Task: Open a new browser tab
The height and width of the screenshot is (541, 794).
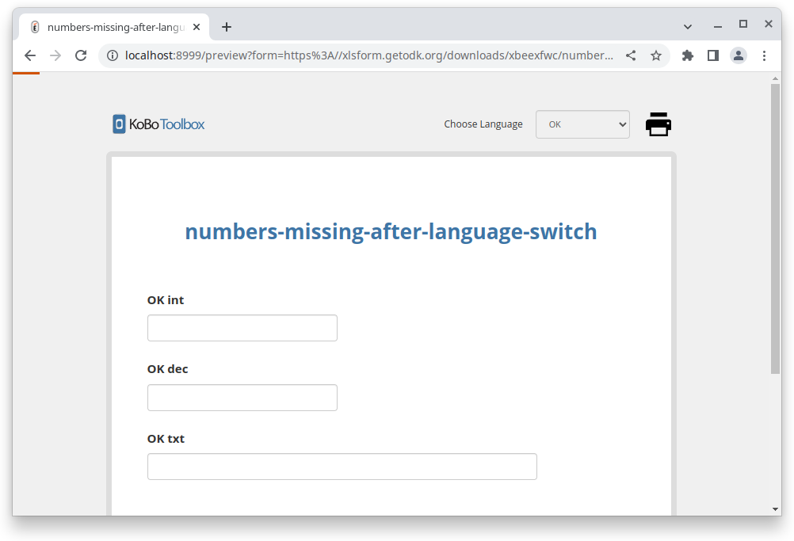Action: pyautogui.click(x=227, y=27)
